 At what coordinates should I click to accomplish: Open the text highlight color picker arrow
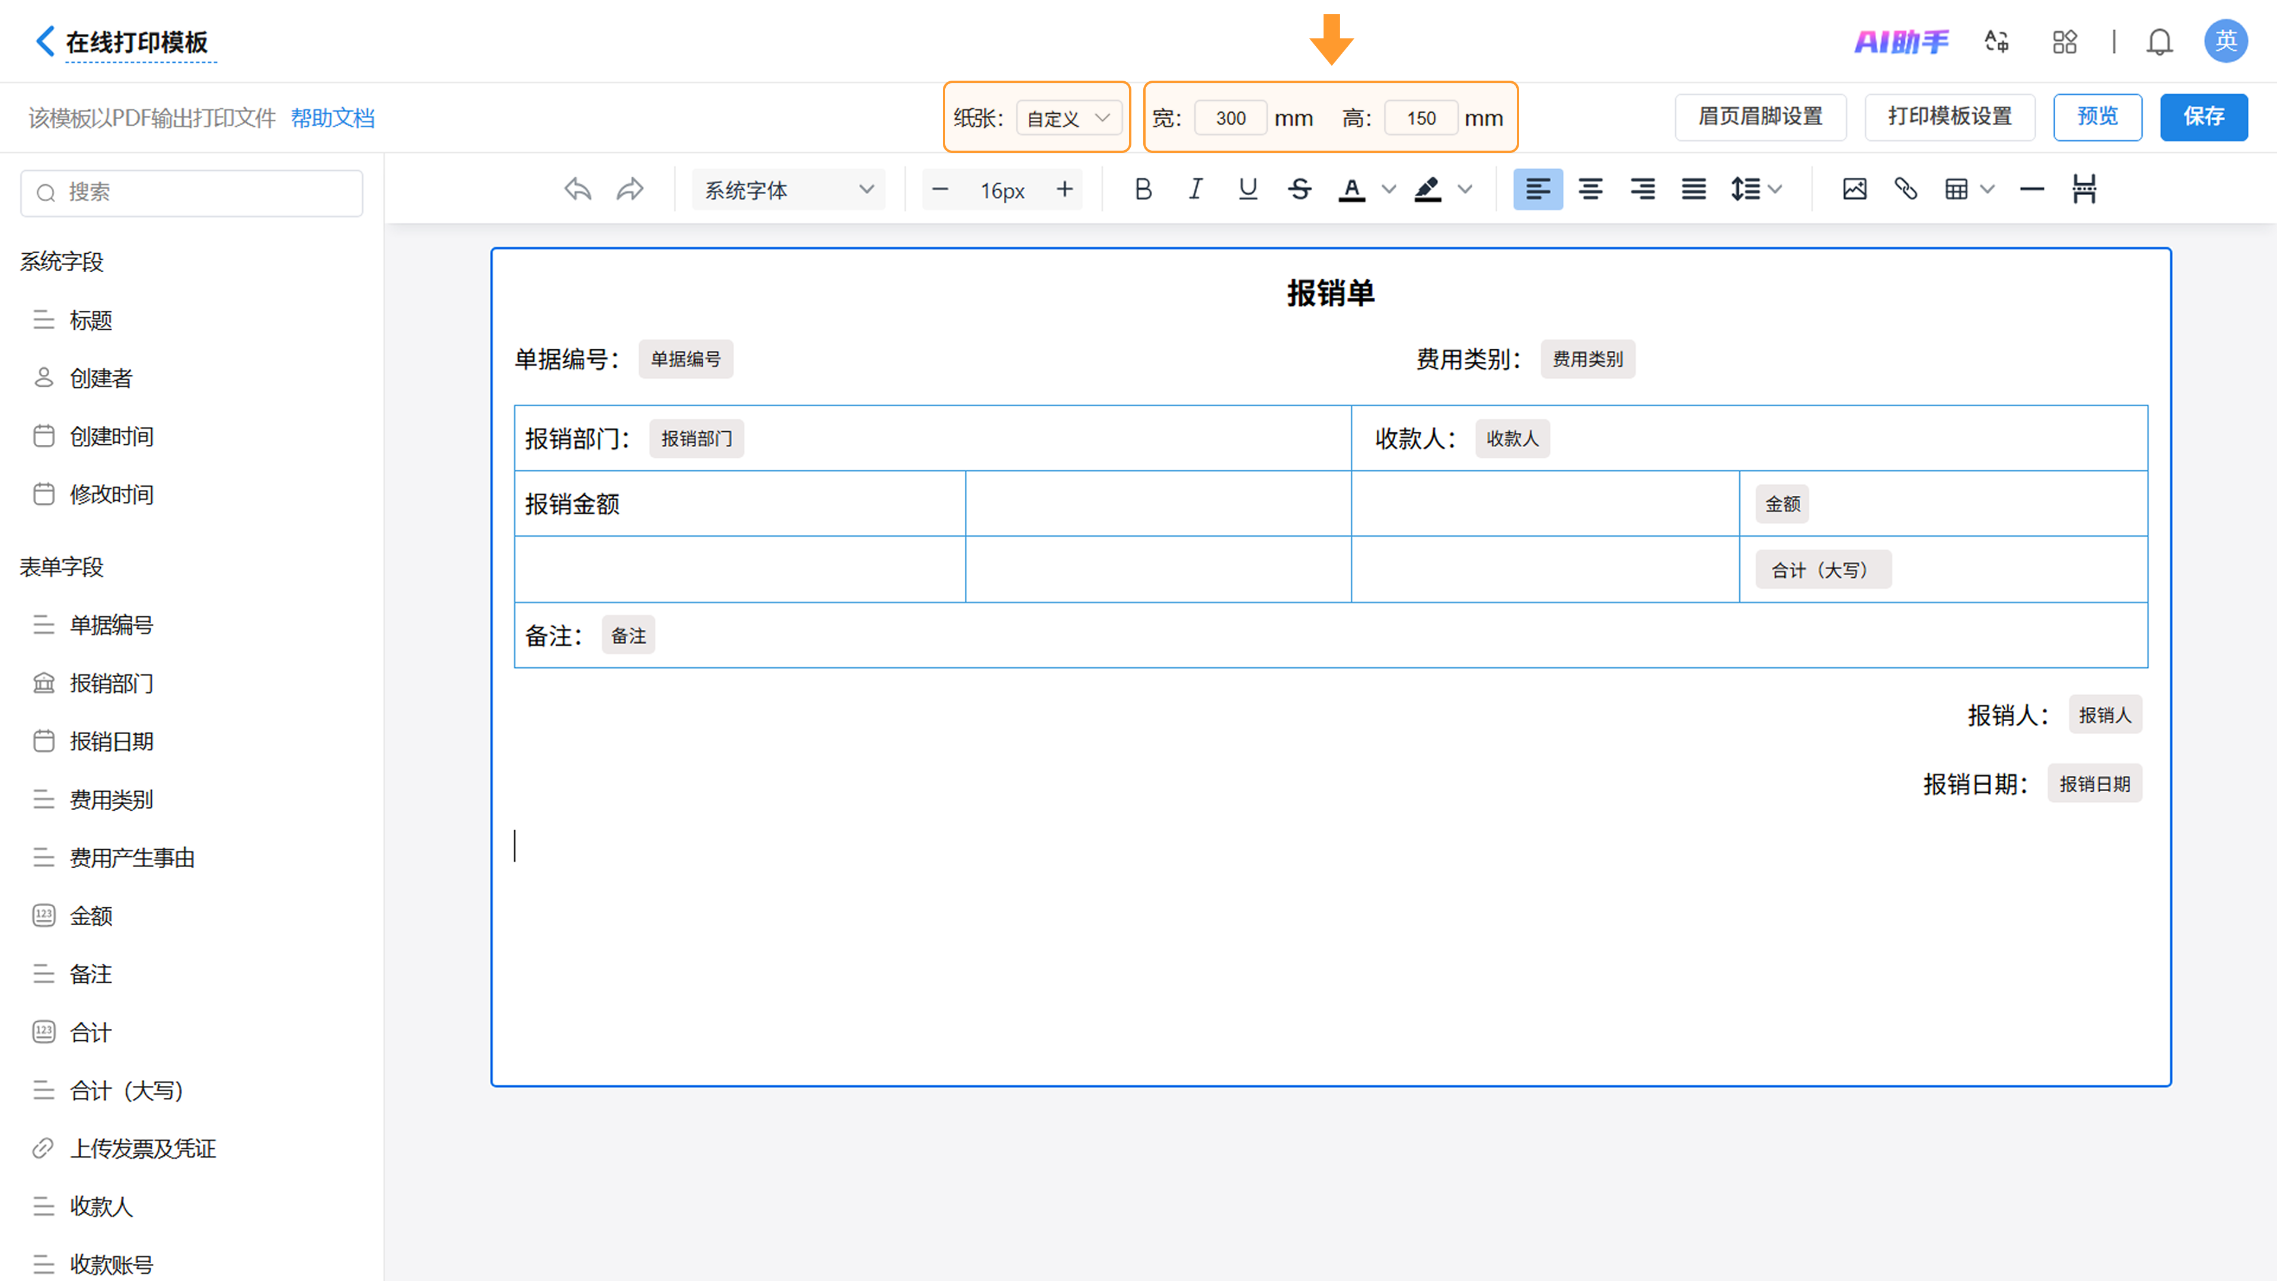[x=1465, y=189]
